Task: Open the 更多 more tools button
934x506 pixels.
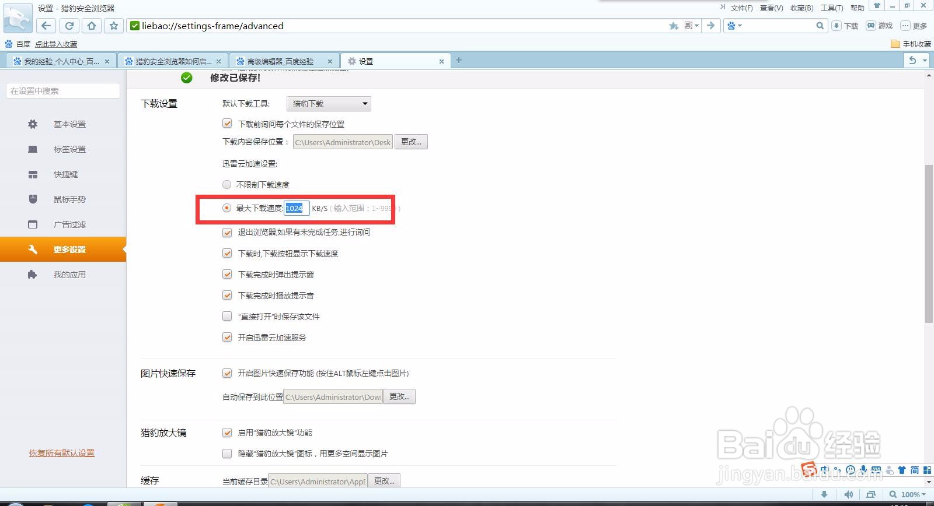Action: pyautogui.click(x=914, y=26)
